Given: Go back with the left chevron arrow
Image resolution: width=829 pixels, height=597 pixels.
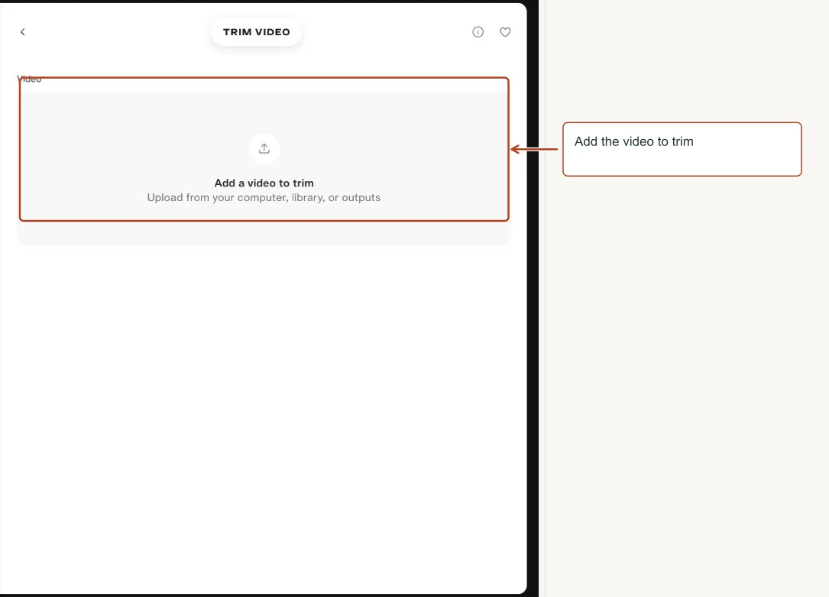Looking at the screenshot, I should point(22,32).
